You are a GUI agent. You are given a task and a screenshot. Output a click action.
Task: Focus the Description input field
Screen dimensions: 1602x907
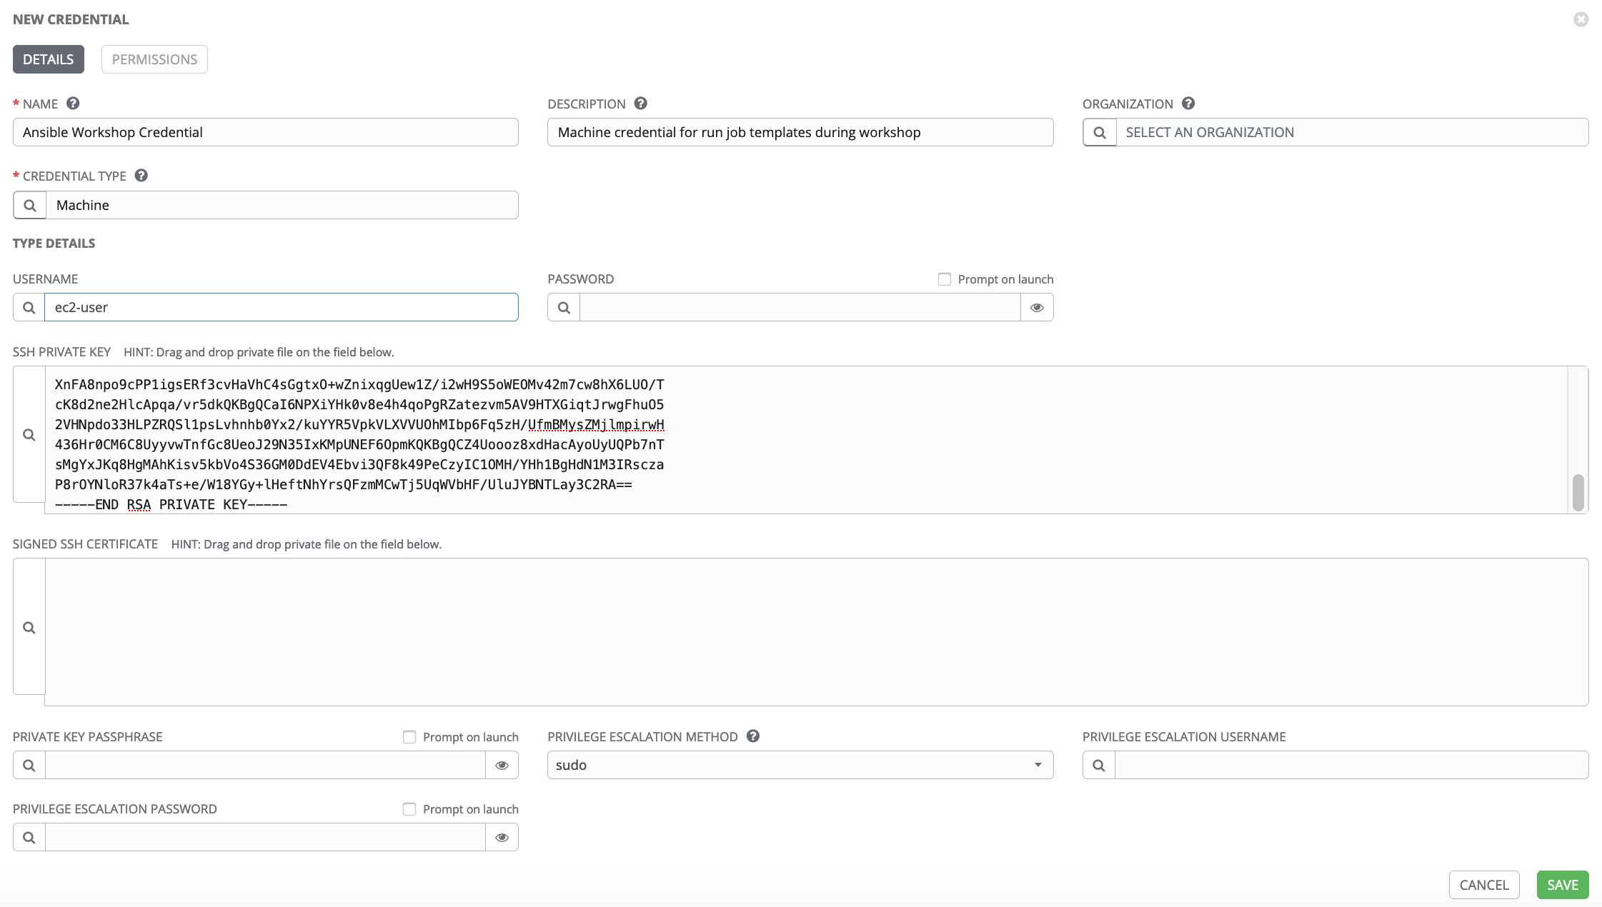[x=800, y=132]
